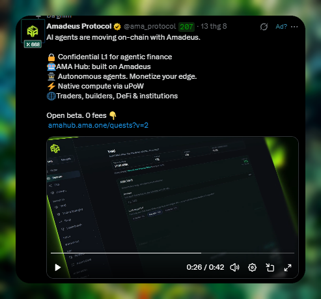
Task: Enter fullscreen with the expand arrows
Action: click(x=288, y=268)
